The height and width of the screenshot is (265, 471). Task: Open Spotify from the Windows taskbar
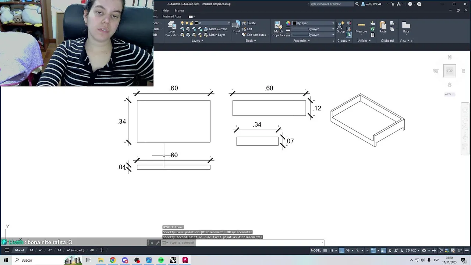[161, 260]
